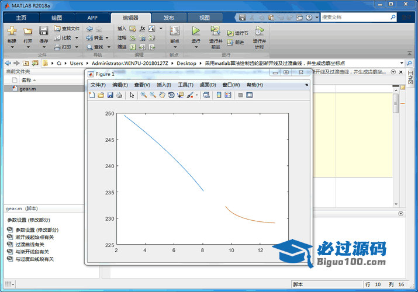Click the insert section icon next to 插入
The image size is (418, 292).
[133, 29]
